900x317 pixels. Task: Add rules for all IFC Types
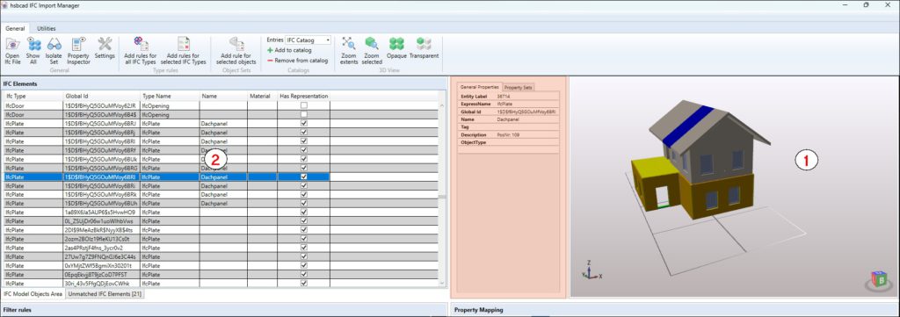141,50
